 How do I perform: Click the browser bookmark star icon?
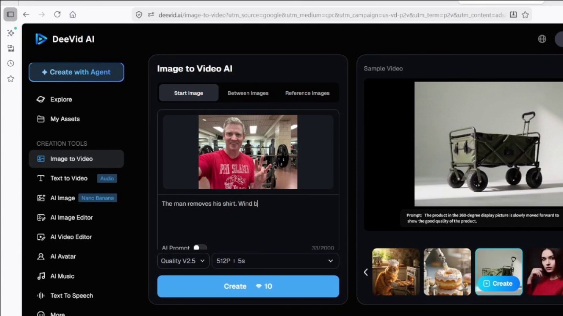coord(525,14)
